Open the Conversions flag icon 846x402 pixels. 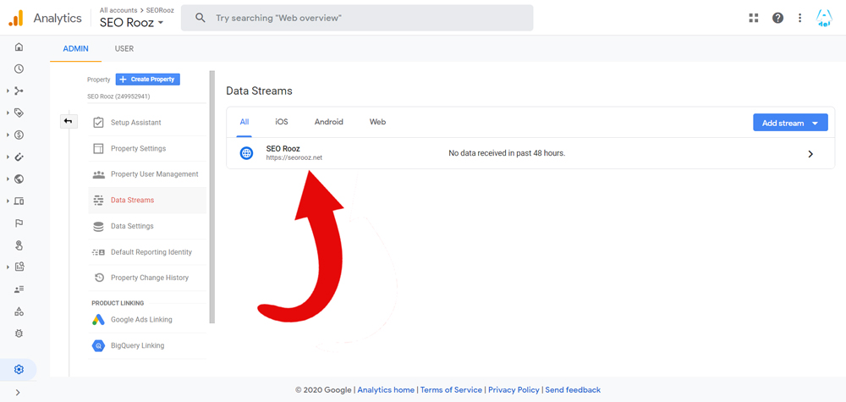point(19,223)
